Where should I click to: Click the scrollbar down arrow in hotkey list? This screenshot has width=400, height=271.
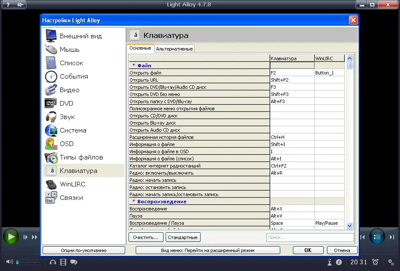pos(349,226)
